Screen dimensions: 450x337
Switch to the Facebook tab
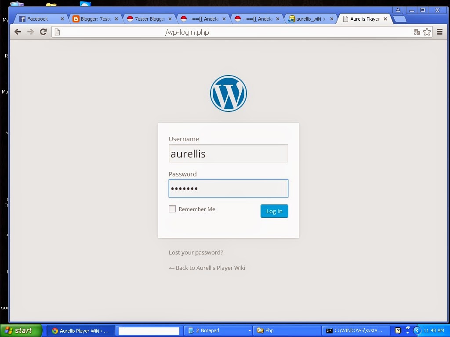coord(40,19)
